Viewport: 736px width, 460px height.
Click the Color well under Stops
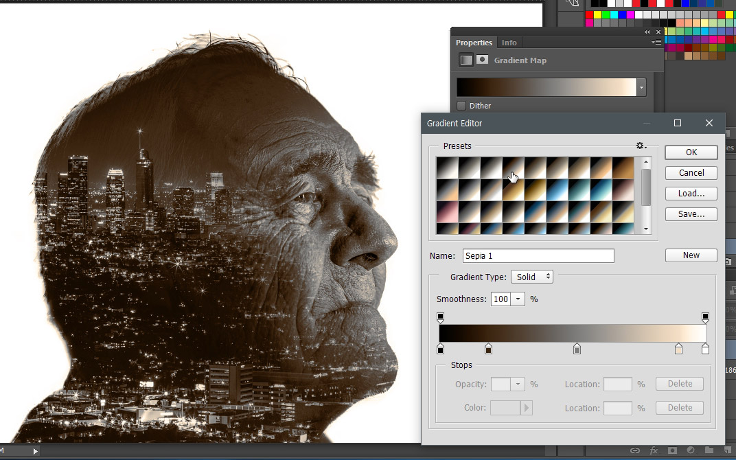[x=505, y=408]
